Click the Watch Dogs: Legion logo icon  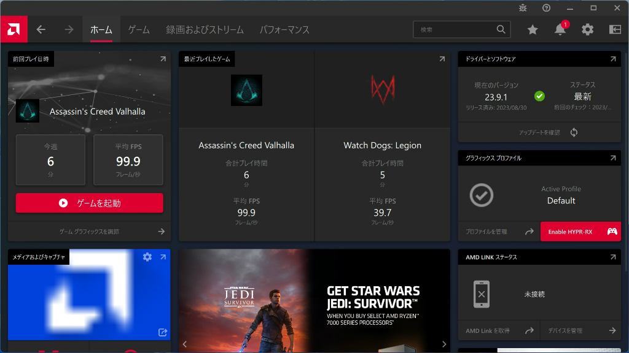point(383,89)
